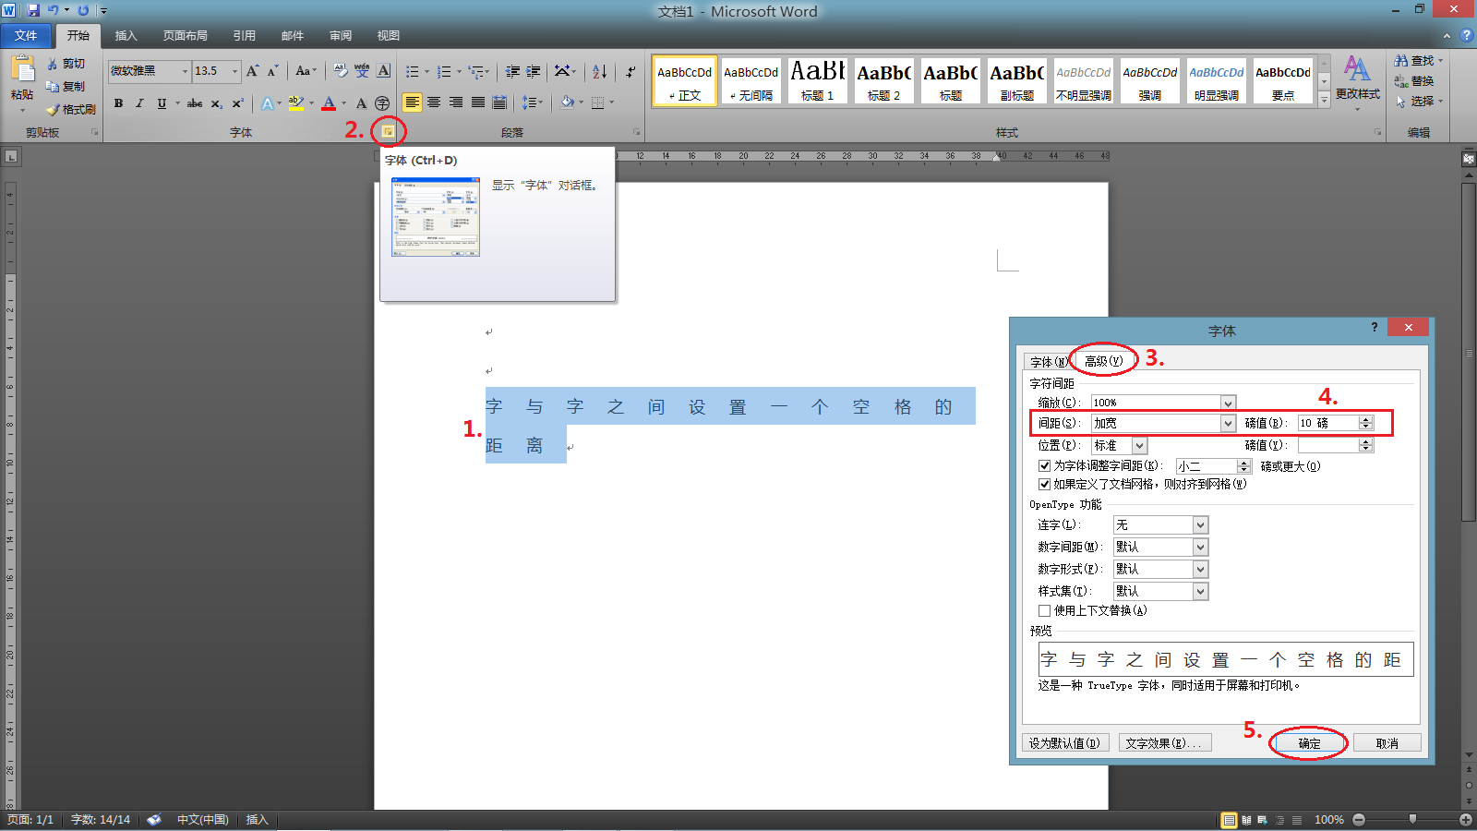1477x831 pixels.
Task: Open the Phonetic Guide (wén) tool
Action: point(362,71)
